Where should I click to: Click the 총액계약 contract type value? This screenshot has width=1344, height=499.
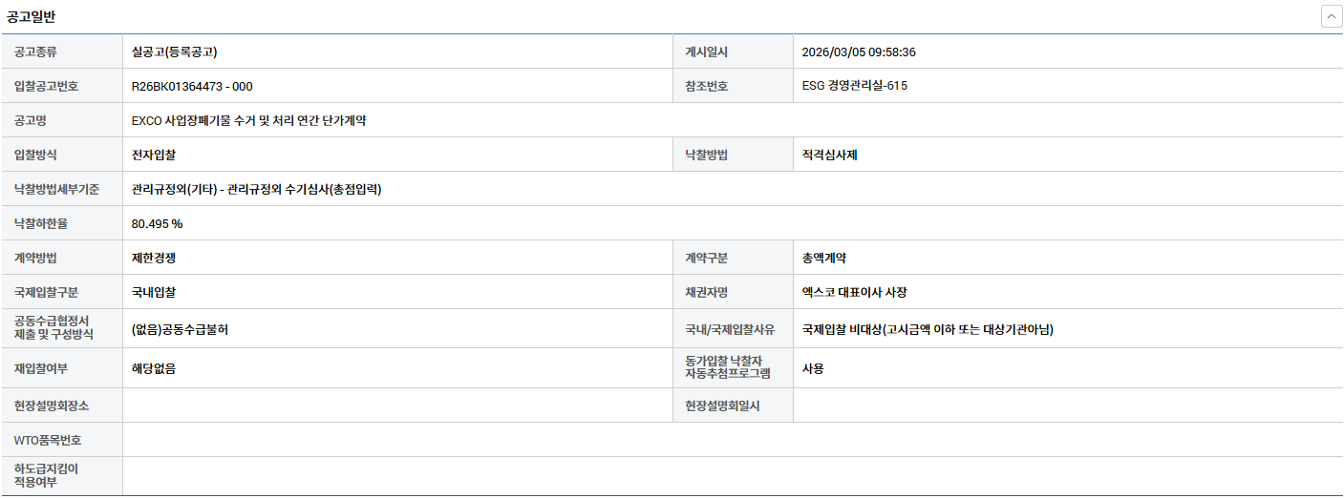[x=824, y=258]
